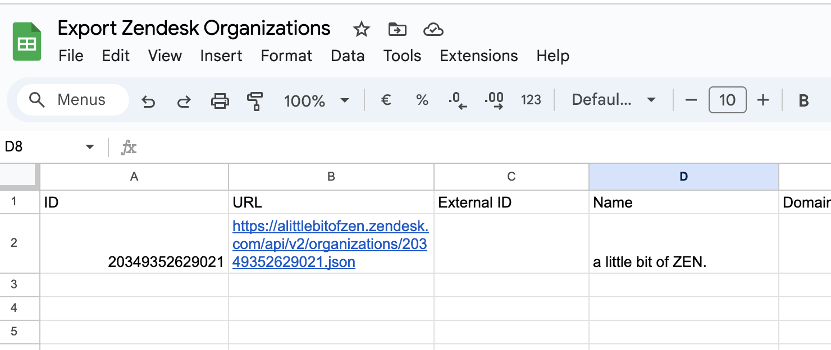The image size is (831, 350).
Task: Open more number formats via 123 icon
Action: [531, 100]
